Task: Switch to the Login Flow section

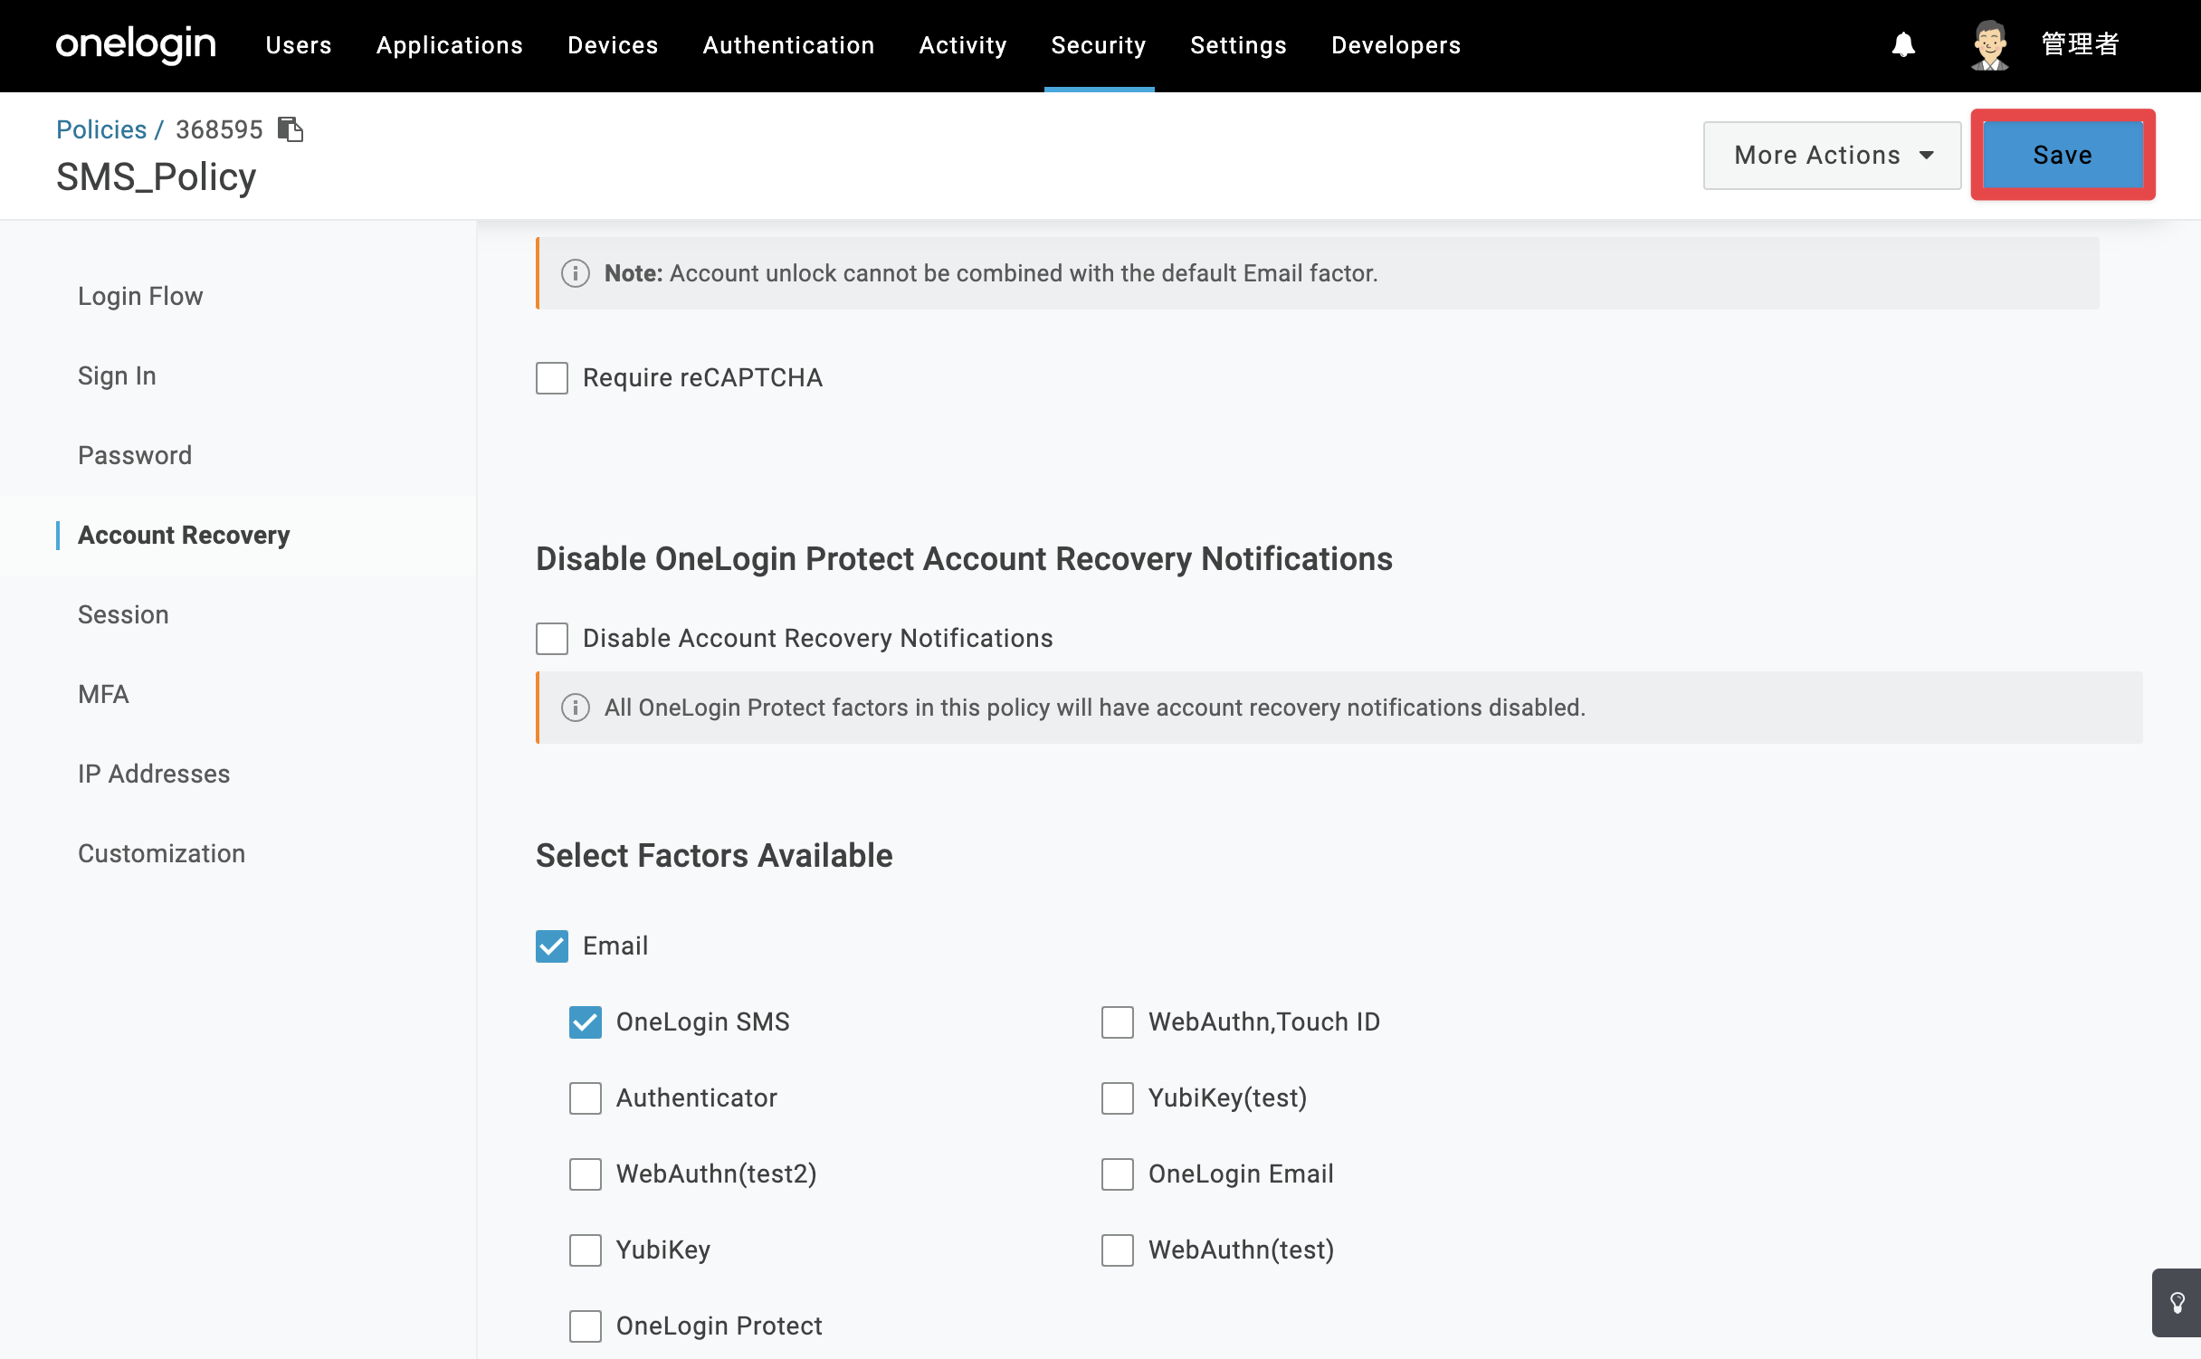Action: pos(140,297)
